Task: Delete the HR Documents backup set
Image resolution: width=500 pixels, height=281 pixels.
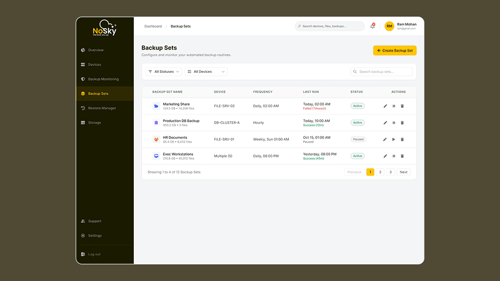Action: pos(402,139)
